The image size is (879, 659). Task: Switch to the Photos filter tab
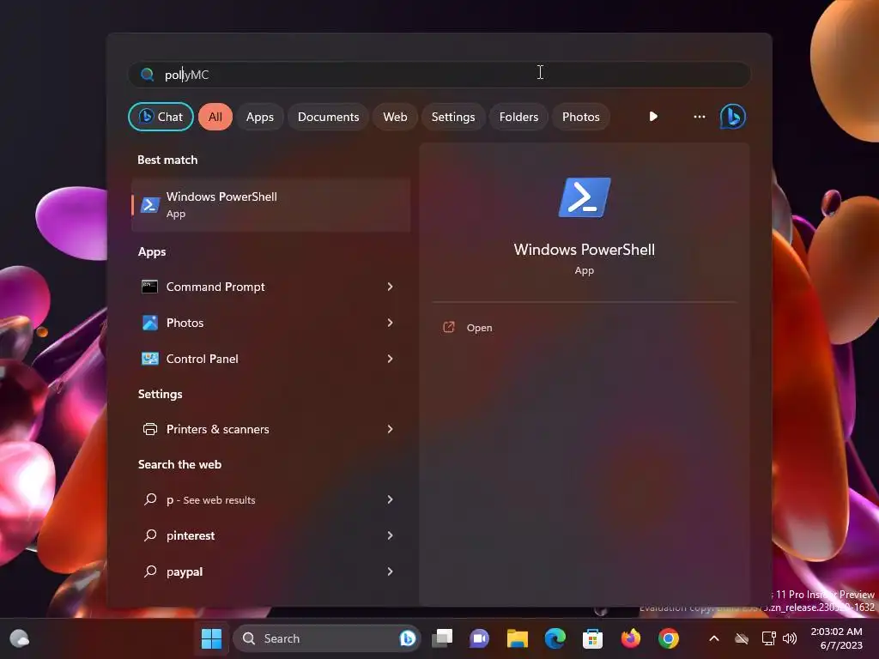click(581, 117)
